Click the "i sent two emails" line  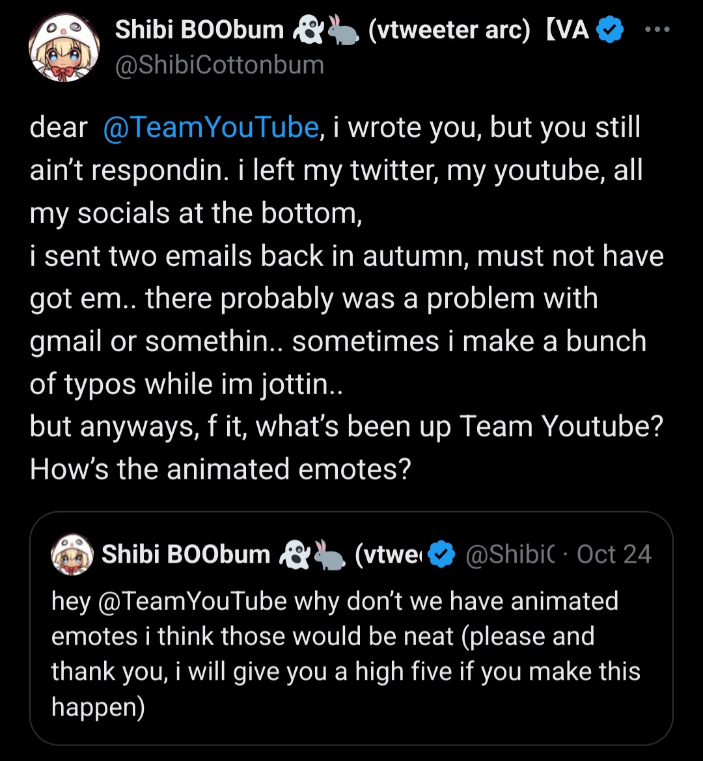pyautogui.click(x=346, y=256)
